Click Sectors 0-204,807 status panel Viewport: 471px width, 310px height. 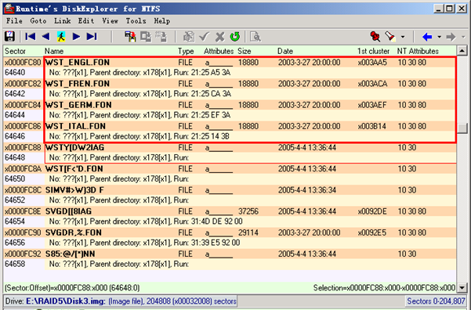pyautogui.click(x=436, y=301)
